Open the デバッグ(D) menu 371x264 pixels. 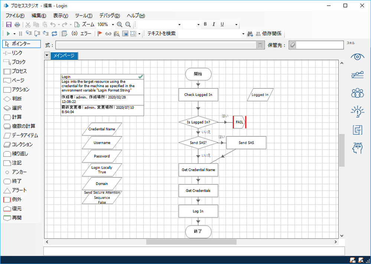click(109, 16)
